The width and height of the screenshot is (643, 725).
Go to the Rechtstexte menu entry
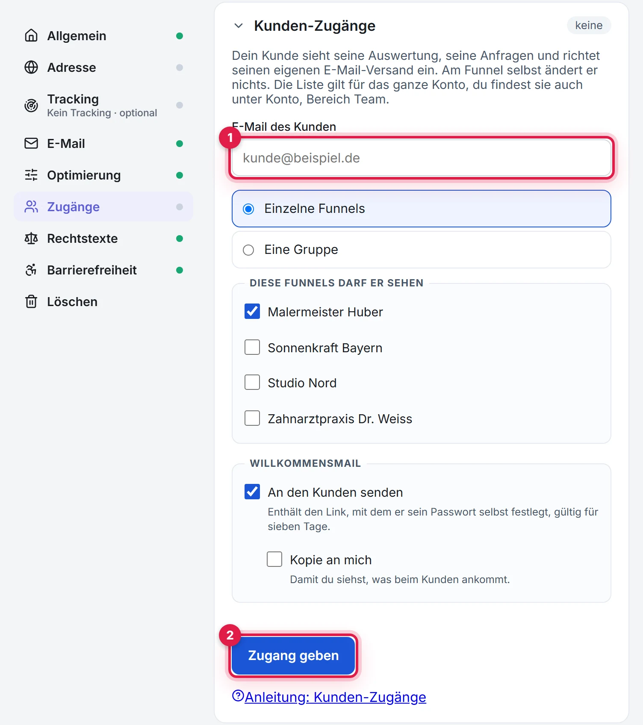pyautogui.click(x=103, y=239)
